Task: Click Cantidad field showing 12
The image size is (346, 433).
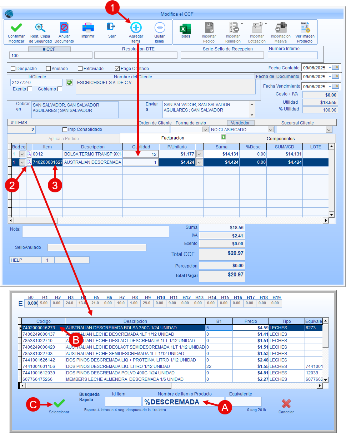Action: 141,154
